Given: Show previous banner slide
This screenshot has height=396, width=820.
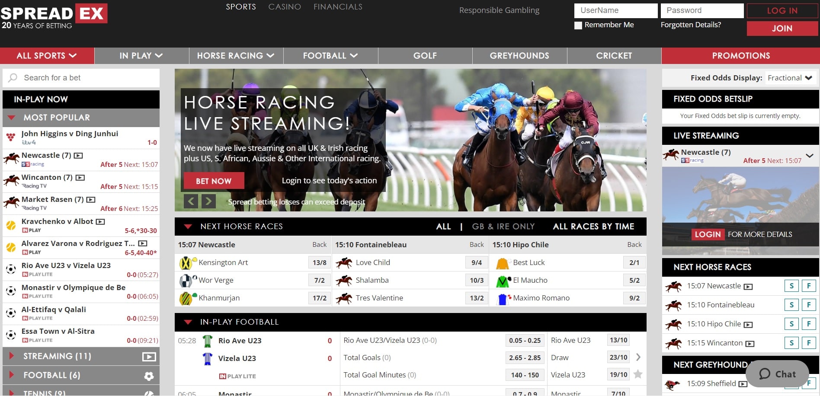Looking at the screenshot, I should pos(191,201).
